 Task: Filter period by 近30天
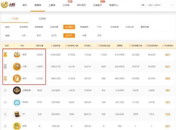pyautogui.click(x=69, y=35)
